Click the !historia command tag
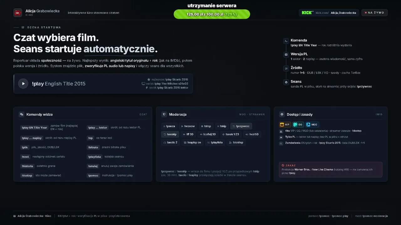 click(27, 166)
